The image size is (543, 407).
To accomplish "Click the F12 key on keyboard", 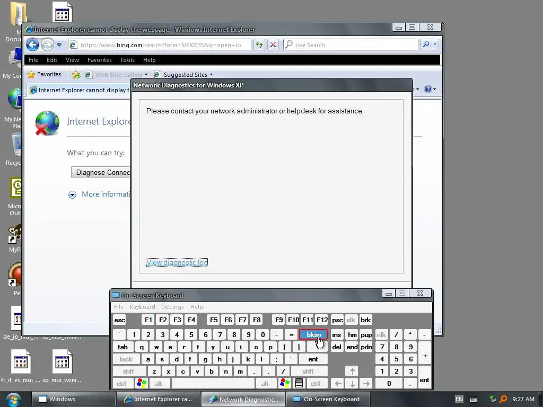I will pos(322,320).
